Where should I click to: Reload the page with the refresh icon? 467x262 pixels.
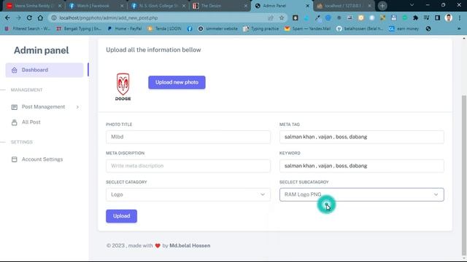[29, 17]
